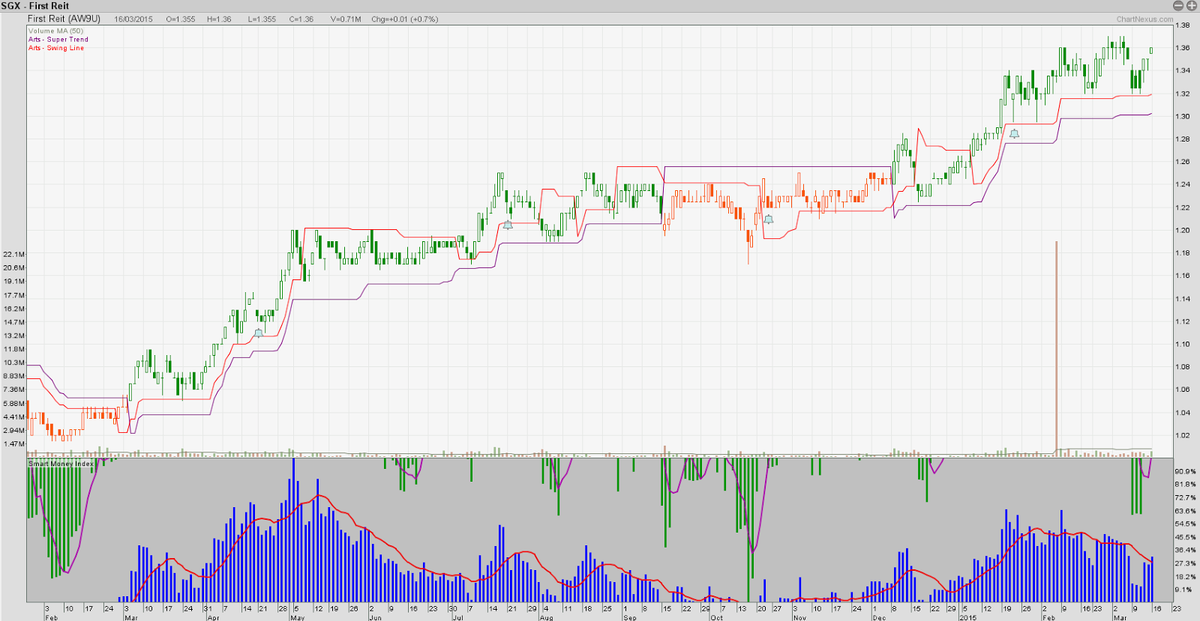1200x621 pixels.
Task: Click the '90.9%' indicator axis label
Action: pos(1185,472)
